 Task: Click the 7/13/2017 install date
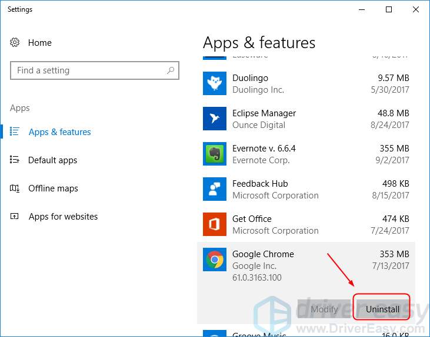391,266
